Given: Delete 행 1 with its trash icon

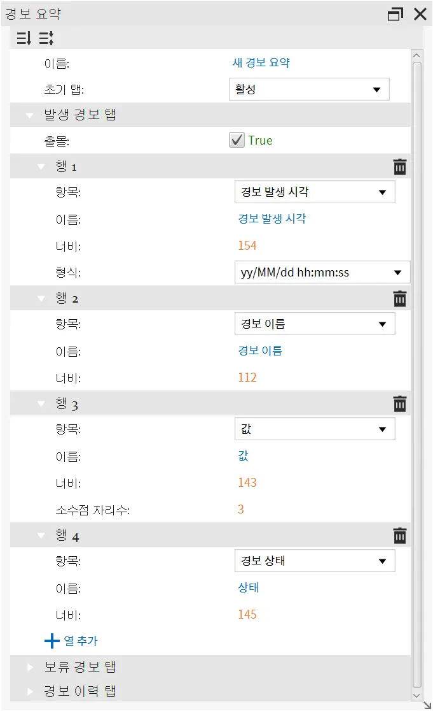Looking at the screenshot, I should point(399,167).
